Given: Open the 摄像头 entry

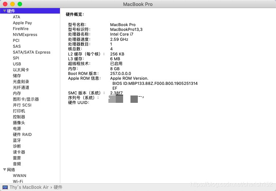Looking at the screenshot, I should coord(19,123).
